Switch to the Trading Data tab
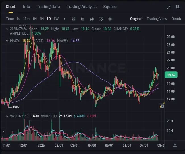This screenshot has width=185, height=154. point(48,7)
